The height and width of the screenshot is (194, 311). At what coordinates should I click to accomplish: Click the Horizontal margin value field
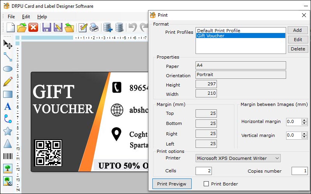click(294, 121)
